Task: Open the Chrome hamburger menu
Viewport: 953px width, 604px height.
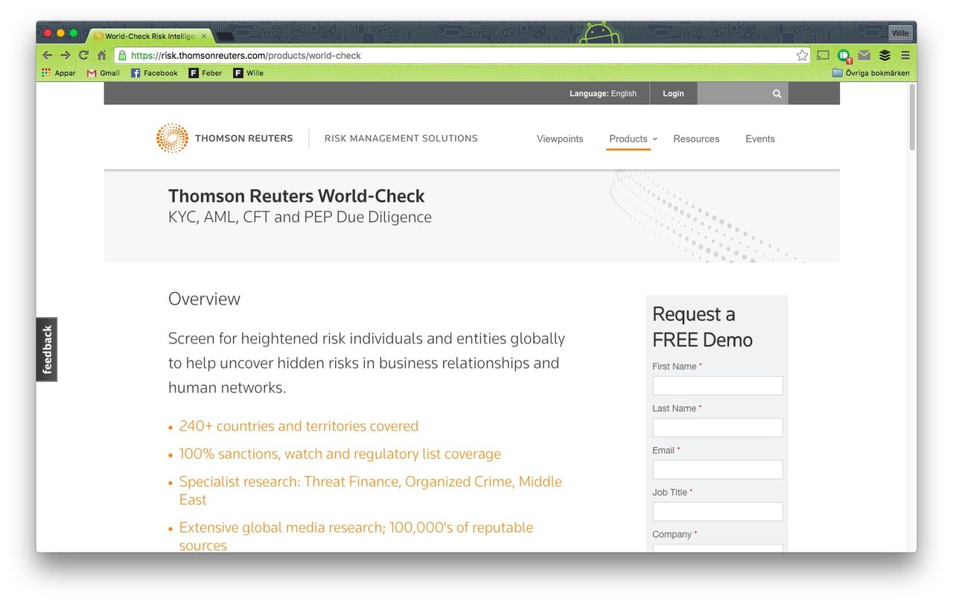Action: click(905, 55)
